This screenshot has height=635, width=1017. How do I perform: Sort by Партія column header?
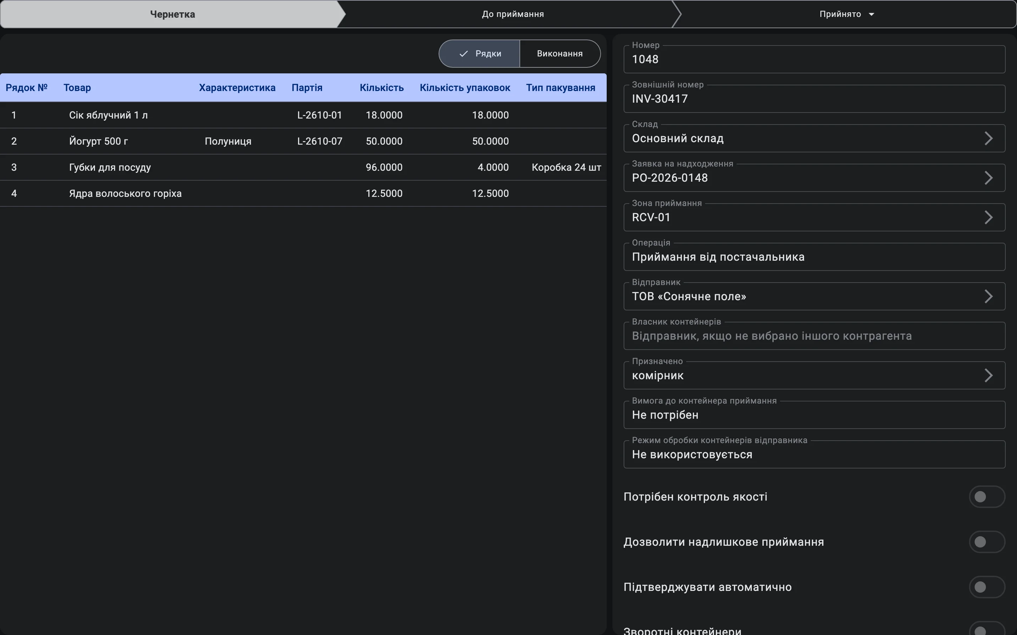point(307,87)
